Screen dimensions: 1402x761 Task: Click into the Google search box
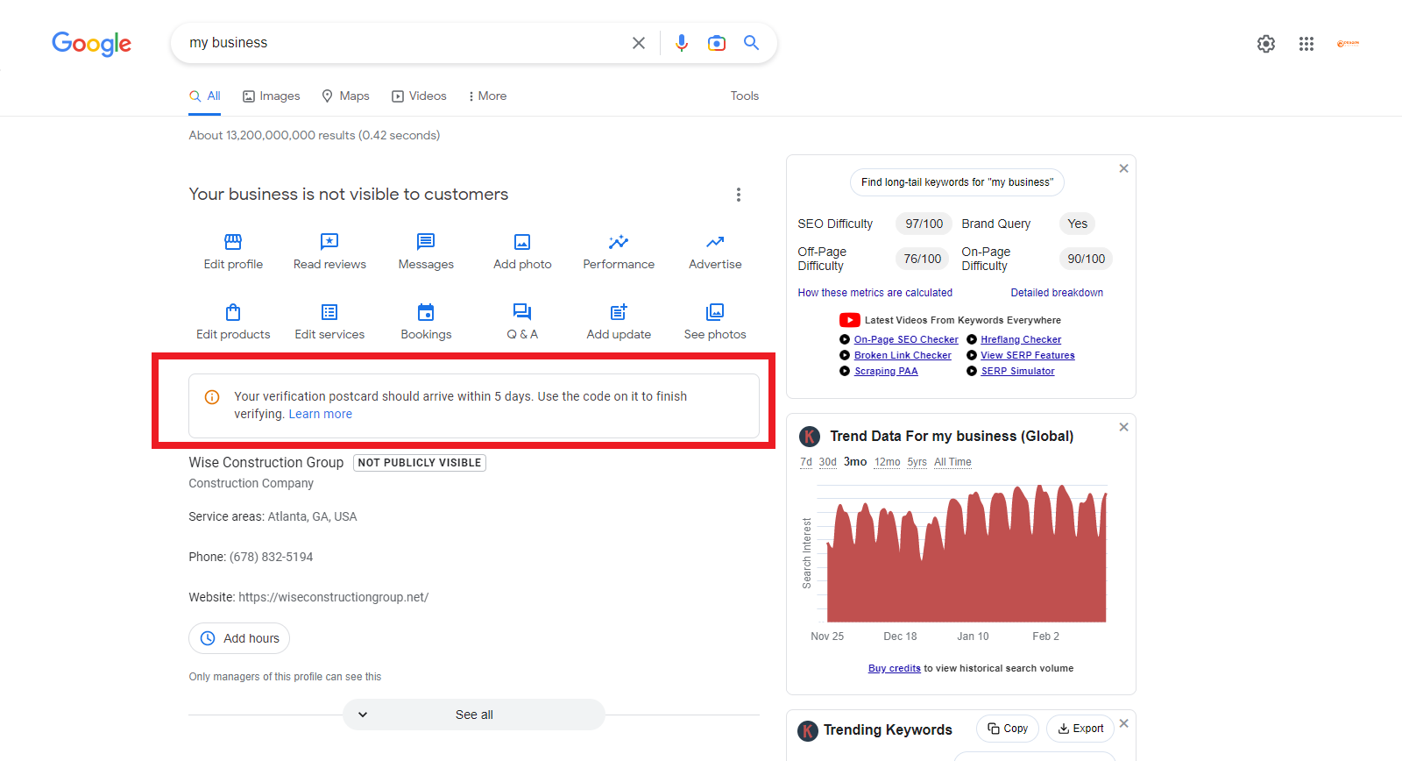pyautogui.click(x=403, y=43)
